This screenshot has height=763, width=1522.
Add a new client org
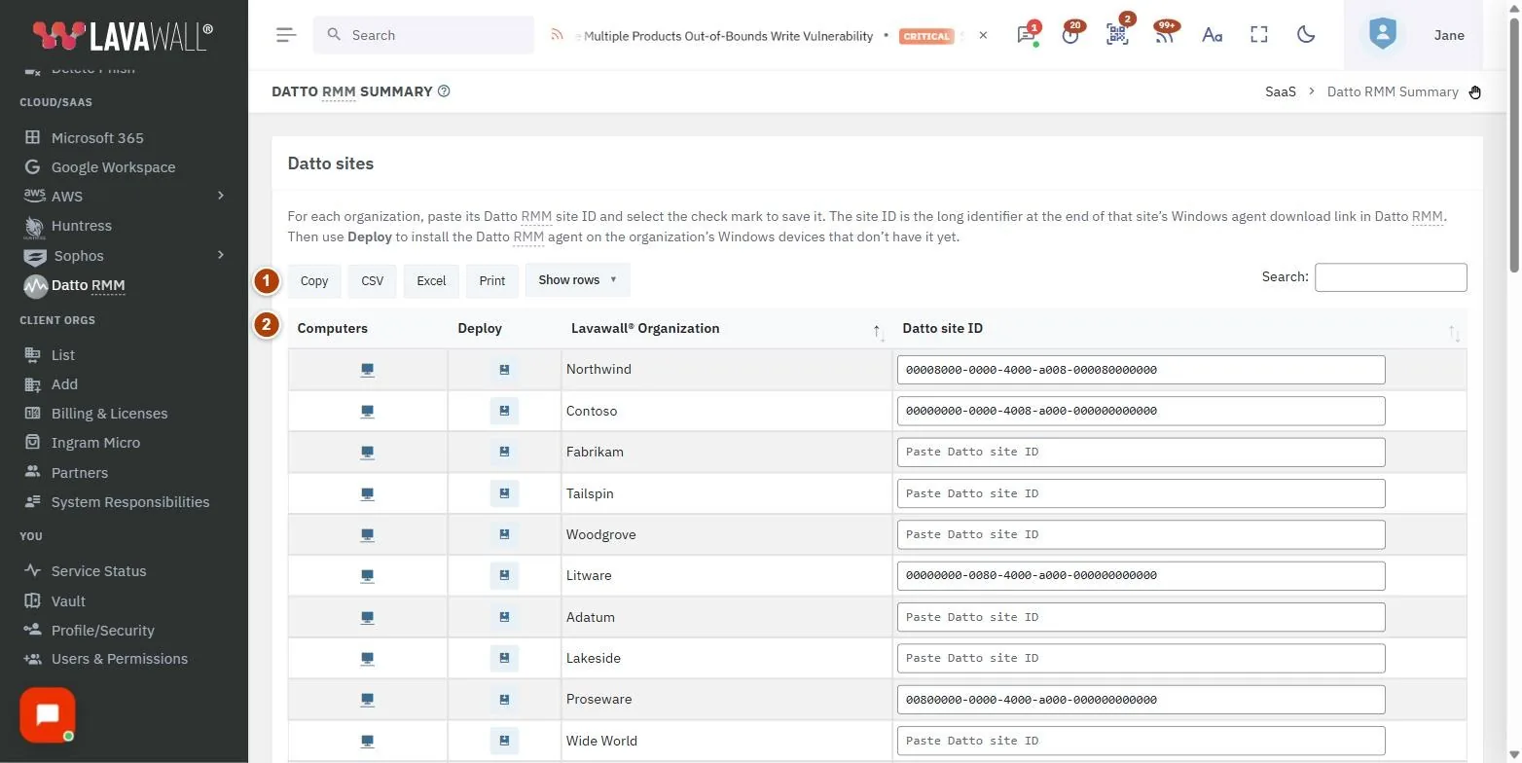tap(64, 383)
